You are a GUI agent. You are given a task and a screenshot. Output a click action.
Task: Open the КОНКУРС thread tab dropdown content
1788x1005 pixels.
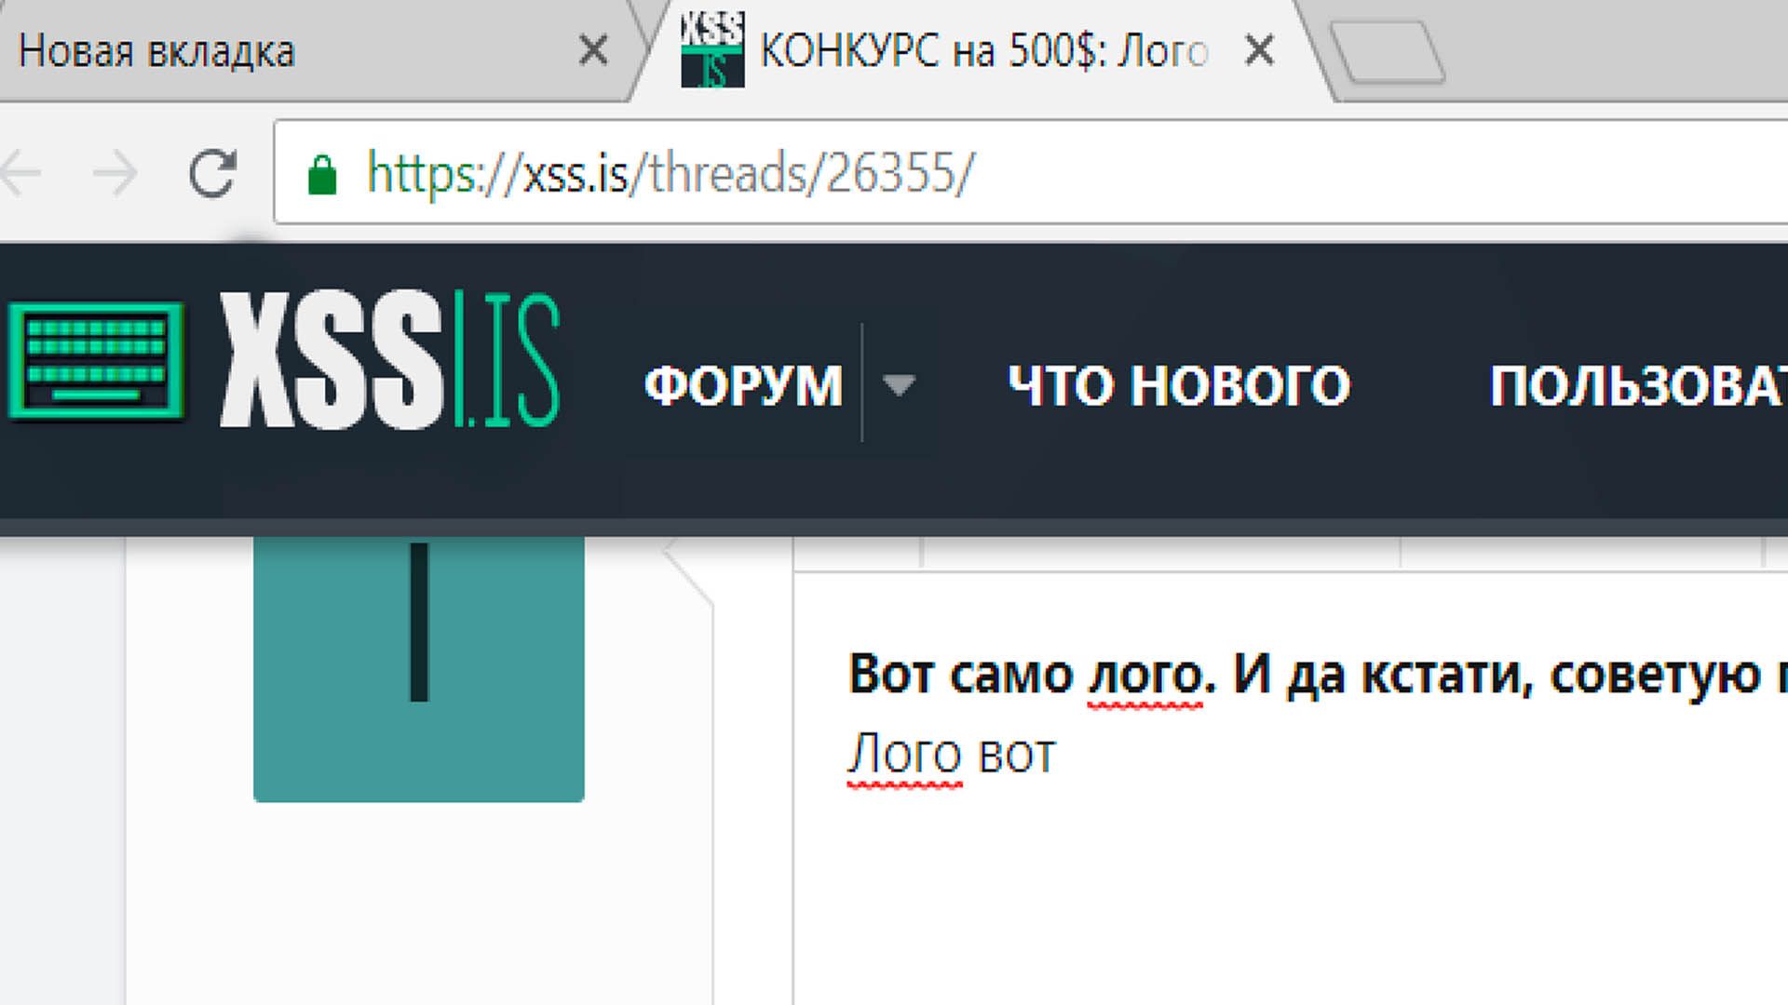tap(978, 51)
